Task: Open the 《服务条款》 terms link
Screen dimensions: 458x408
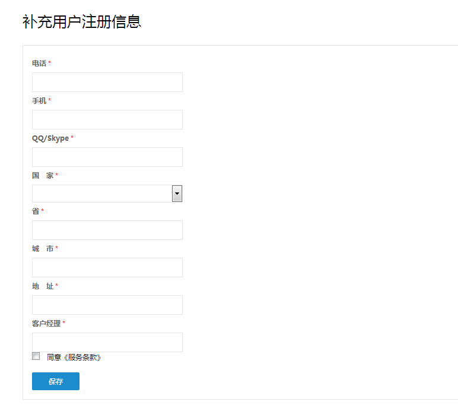Action: point(82,358)
